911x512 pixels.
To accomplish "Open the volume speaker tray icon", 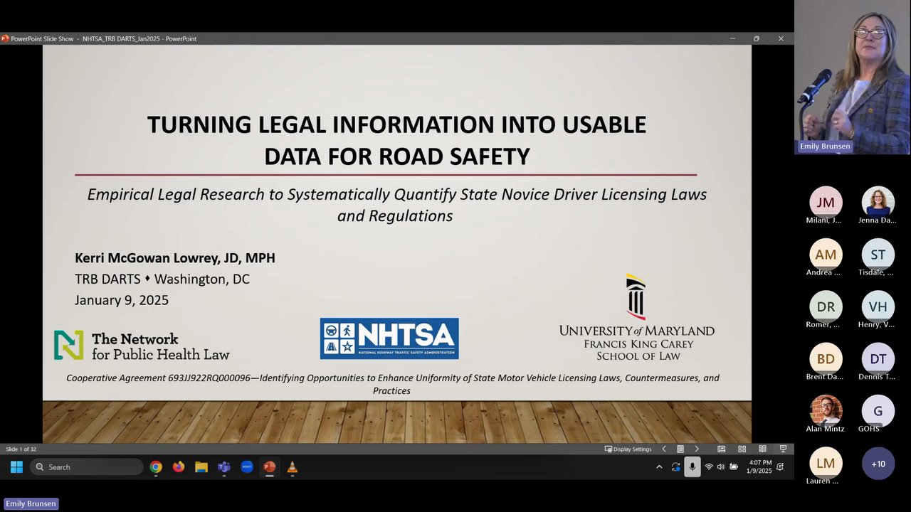I will click(720, 467).
